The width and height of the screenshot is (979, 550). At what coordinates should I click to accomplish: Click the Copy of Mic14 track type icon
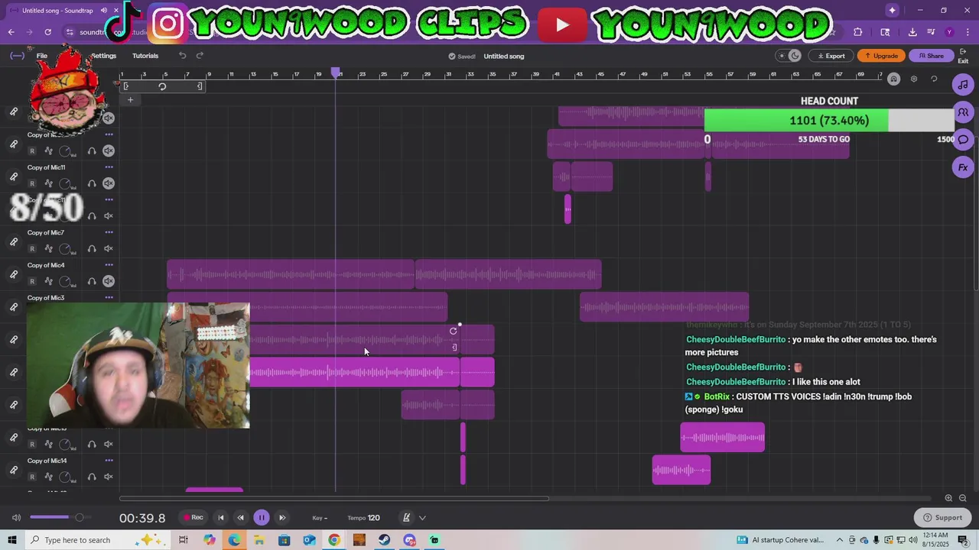[14, 470]
